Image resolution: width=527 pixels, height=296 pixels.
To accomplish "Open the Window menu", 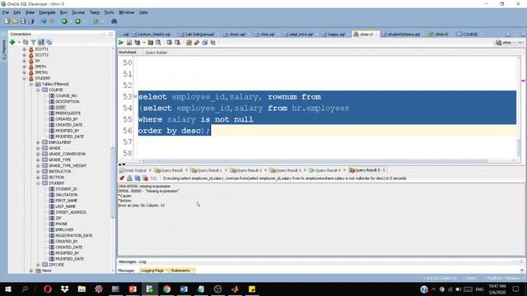I will pyautogui.click(x=126, y=12).
